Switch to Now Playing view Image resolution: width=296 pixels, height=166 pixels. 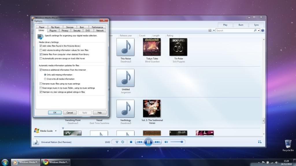260,142
